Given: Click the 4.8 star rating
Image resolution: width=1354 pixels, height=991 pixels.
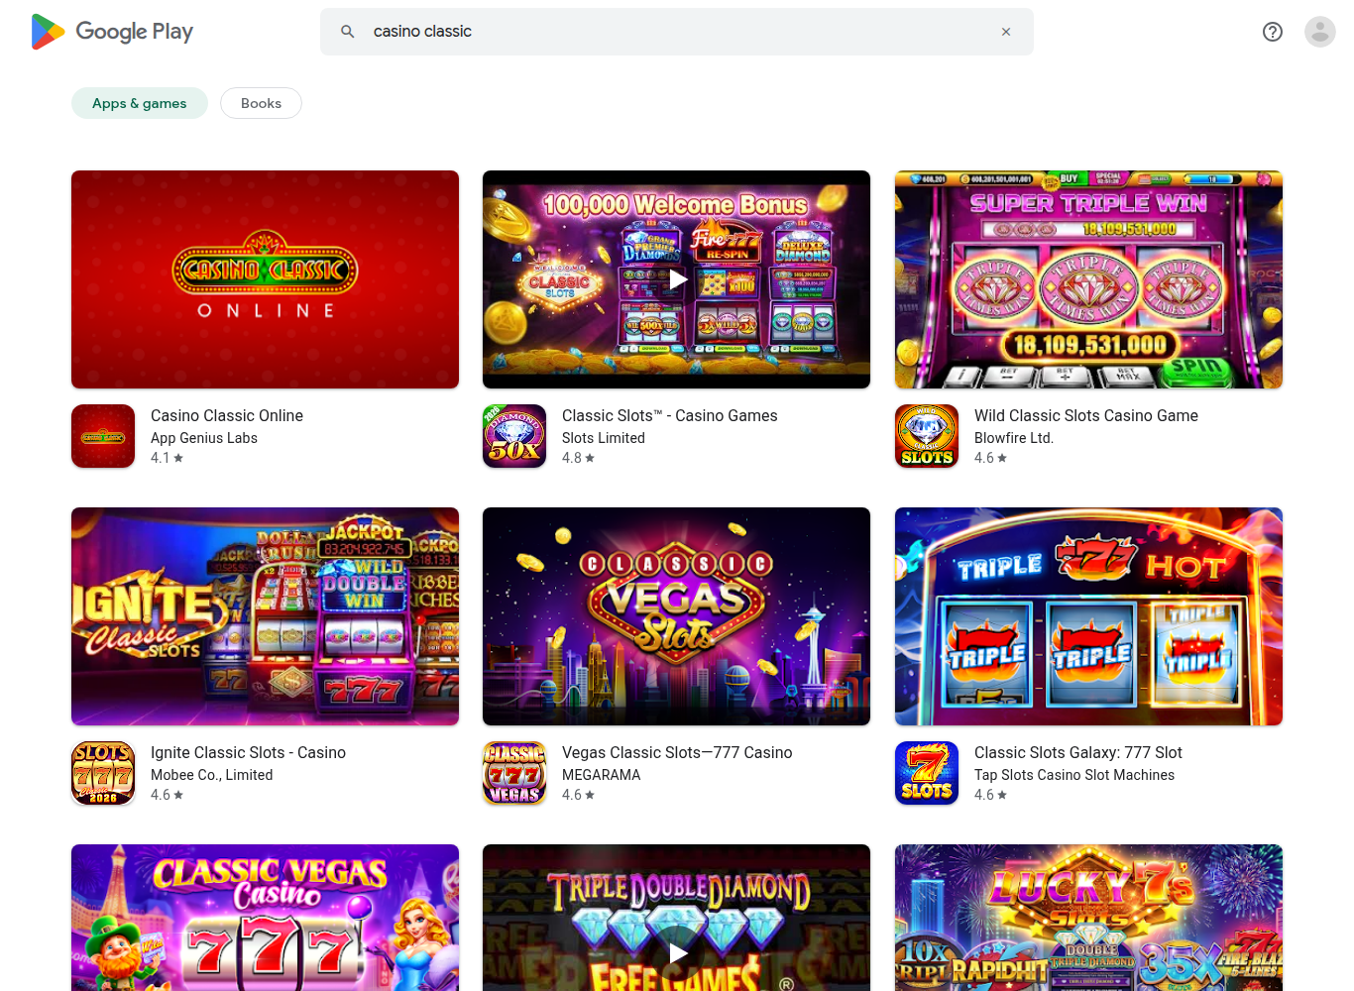Looking at the screenshot, I should tap(579, 458).
